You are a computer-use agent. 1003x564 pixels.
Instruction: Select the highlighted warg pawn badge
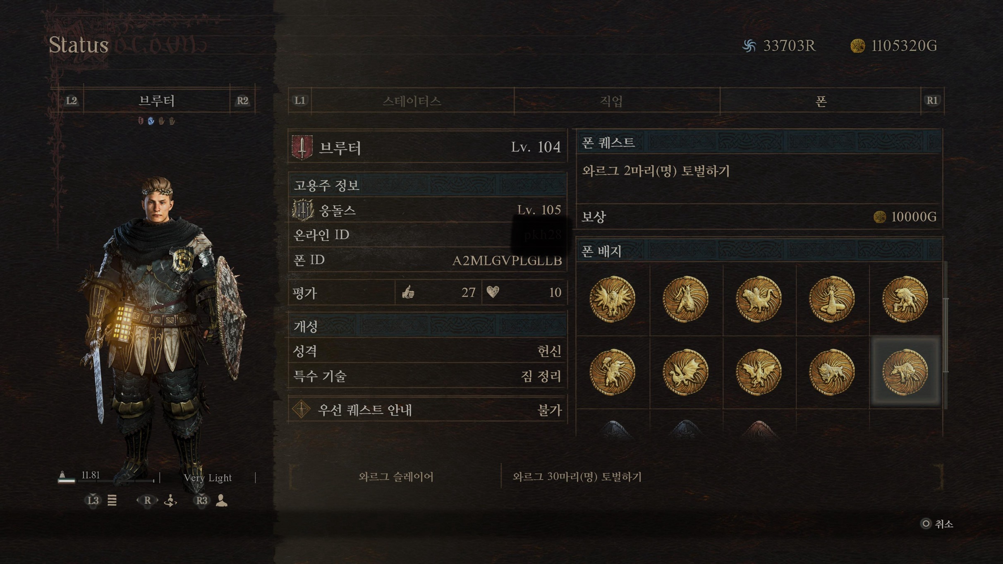[905, 372]
